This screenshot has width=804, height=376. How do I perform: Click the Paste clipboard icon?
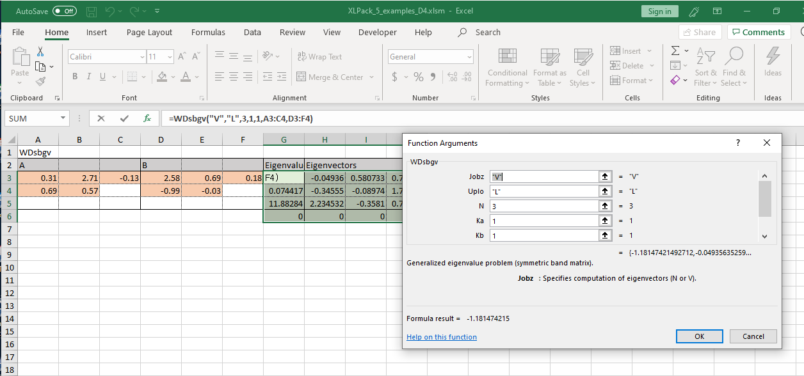tap(20, 58)
